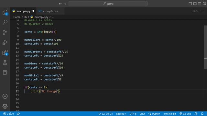Click the editor vertical scrollbar
The height and width of the screenshot is (116, 207).
pyautogui.click(x=205, y=47)
